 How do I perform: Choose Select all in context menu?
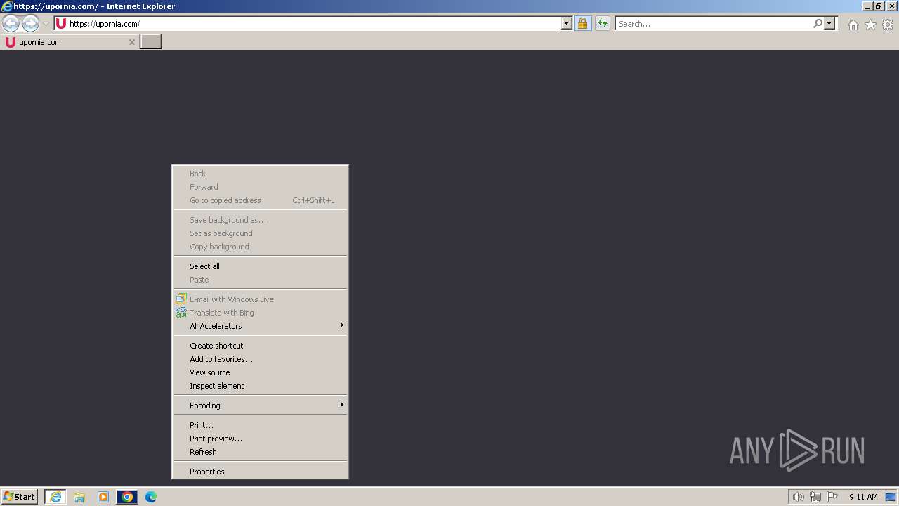tap(260, 266)
